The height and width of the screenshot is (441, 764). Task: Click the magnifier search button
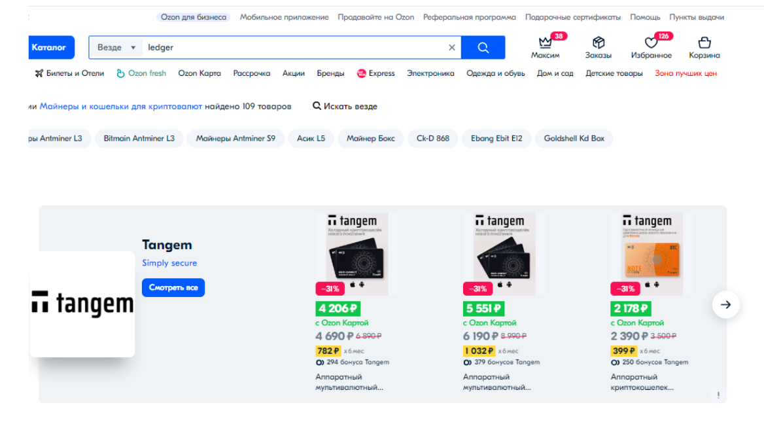[483, 48]
